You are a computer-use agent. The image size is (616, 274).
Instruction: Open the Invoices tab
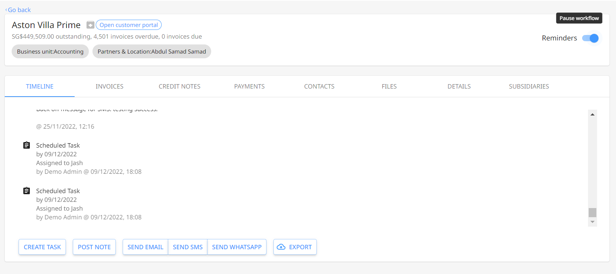click(x=110, y=86)
